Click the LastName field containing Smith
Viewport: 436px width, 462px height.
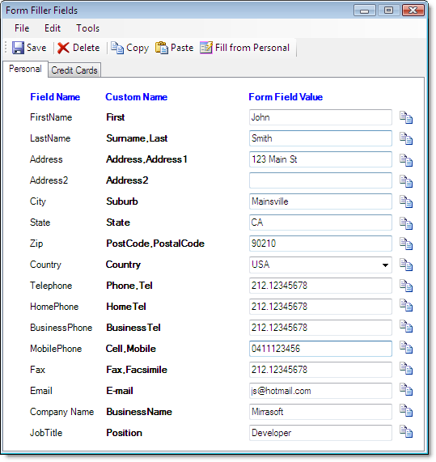[320, 138]
